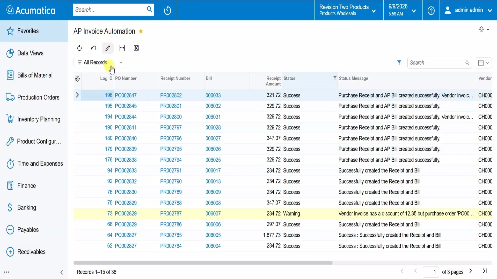Open receipt PR002787 link
This screenshot has width=497, height=279.
click(171, 214)
